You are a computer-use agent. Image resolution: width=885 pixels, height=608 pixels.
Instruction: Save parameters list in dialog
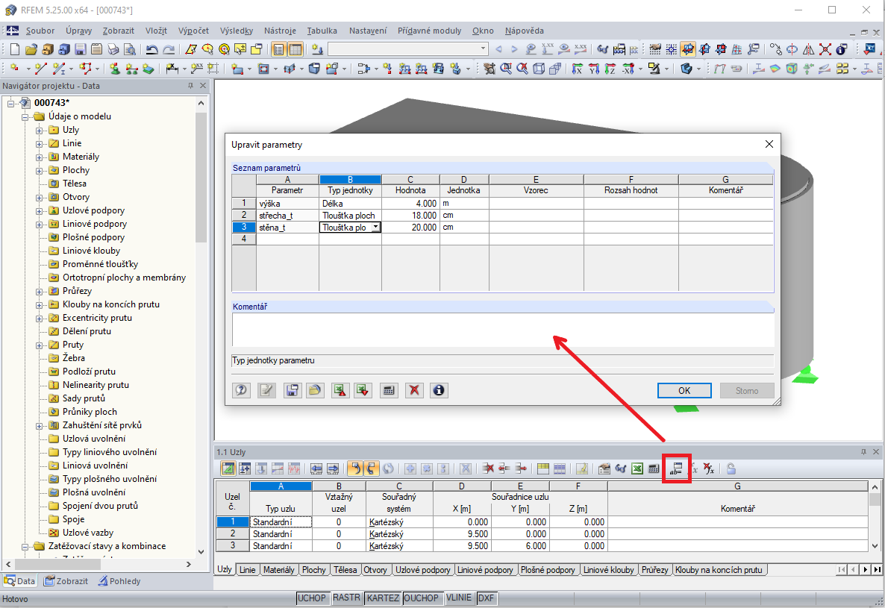[292, 390]
